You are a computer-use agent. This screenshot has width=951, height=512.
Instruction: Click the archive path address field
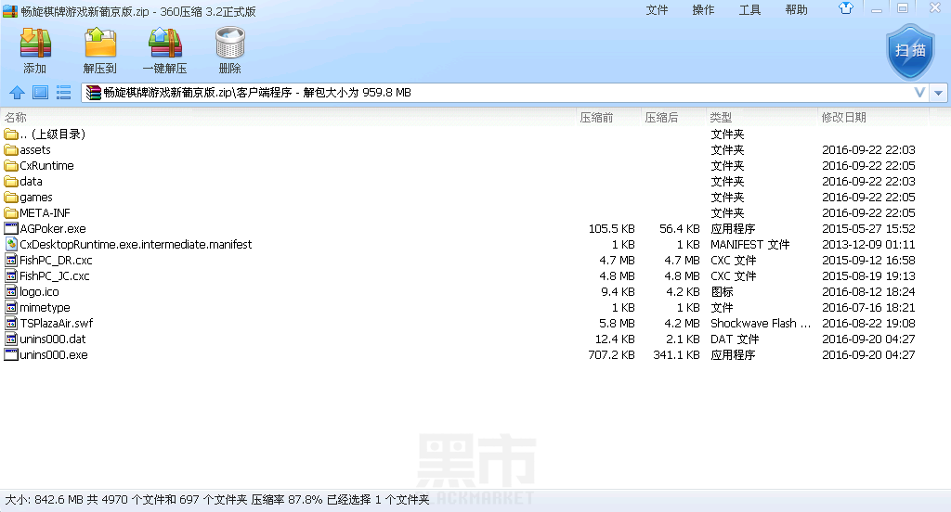pyautogui.click(x=504, y=93)
